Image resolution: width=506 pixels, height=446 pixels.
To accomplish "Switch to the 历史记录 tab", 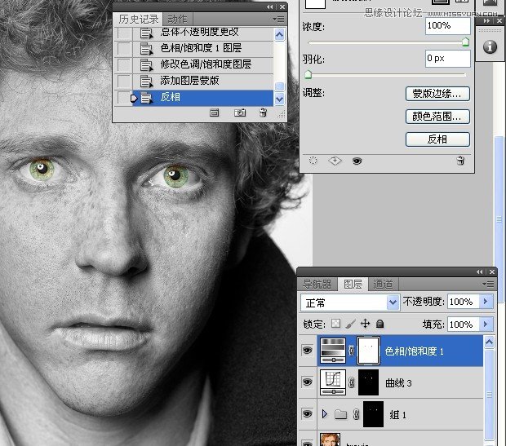I will (x=138, y=19).
